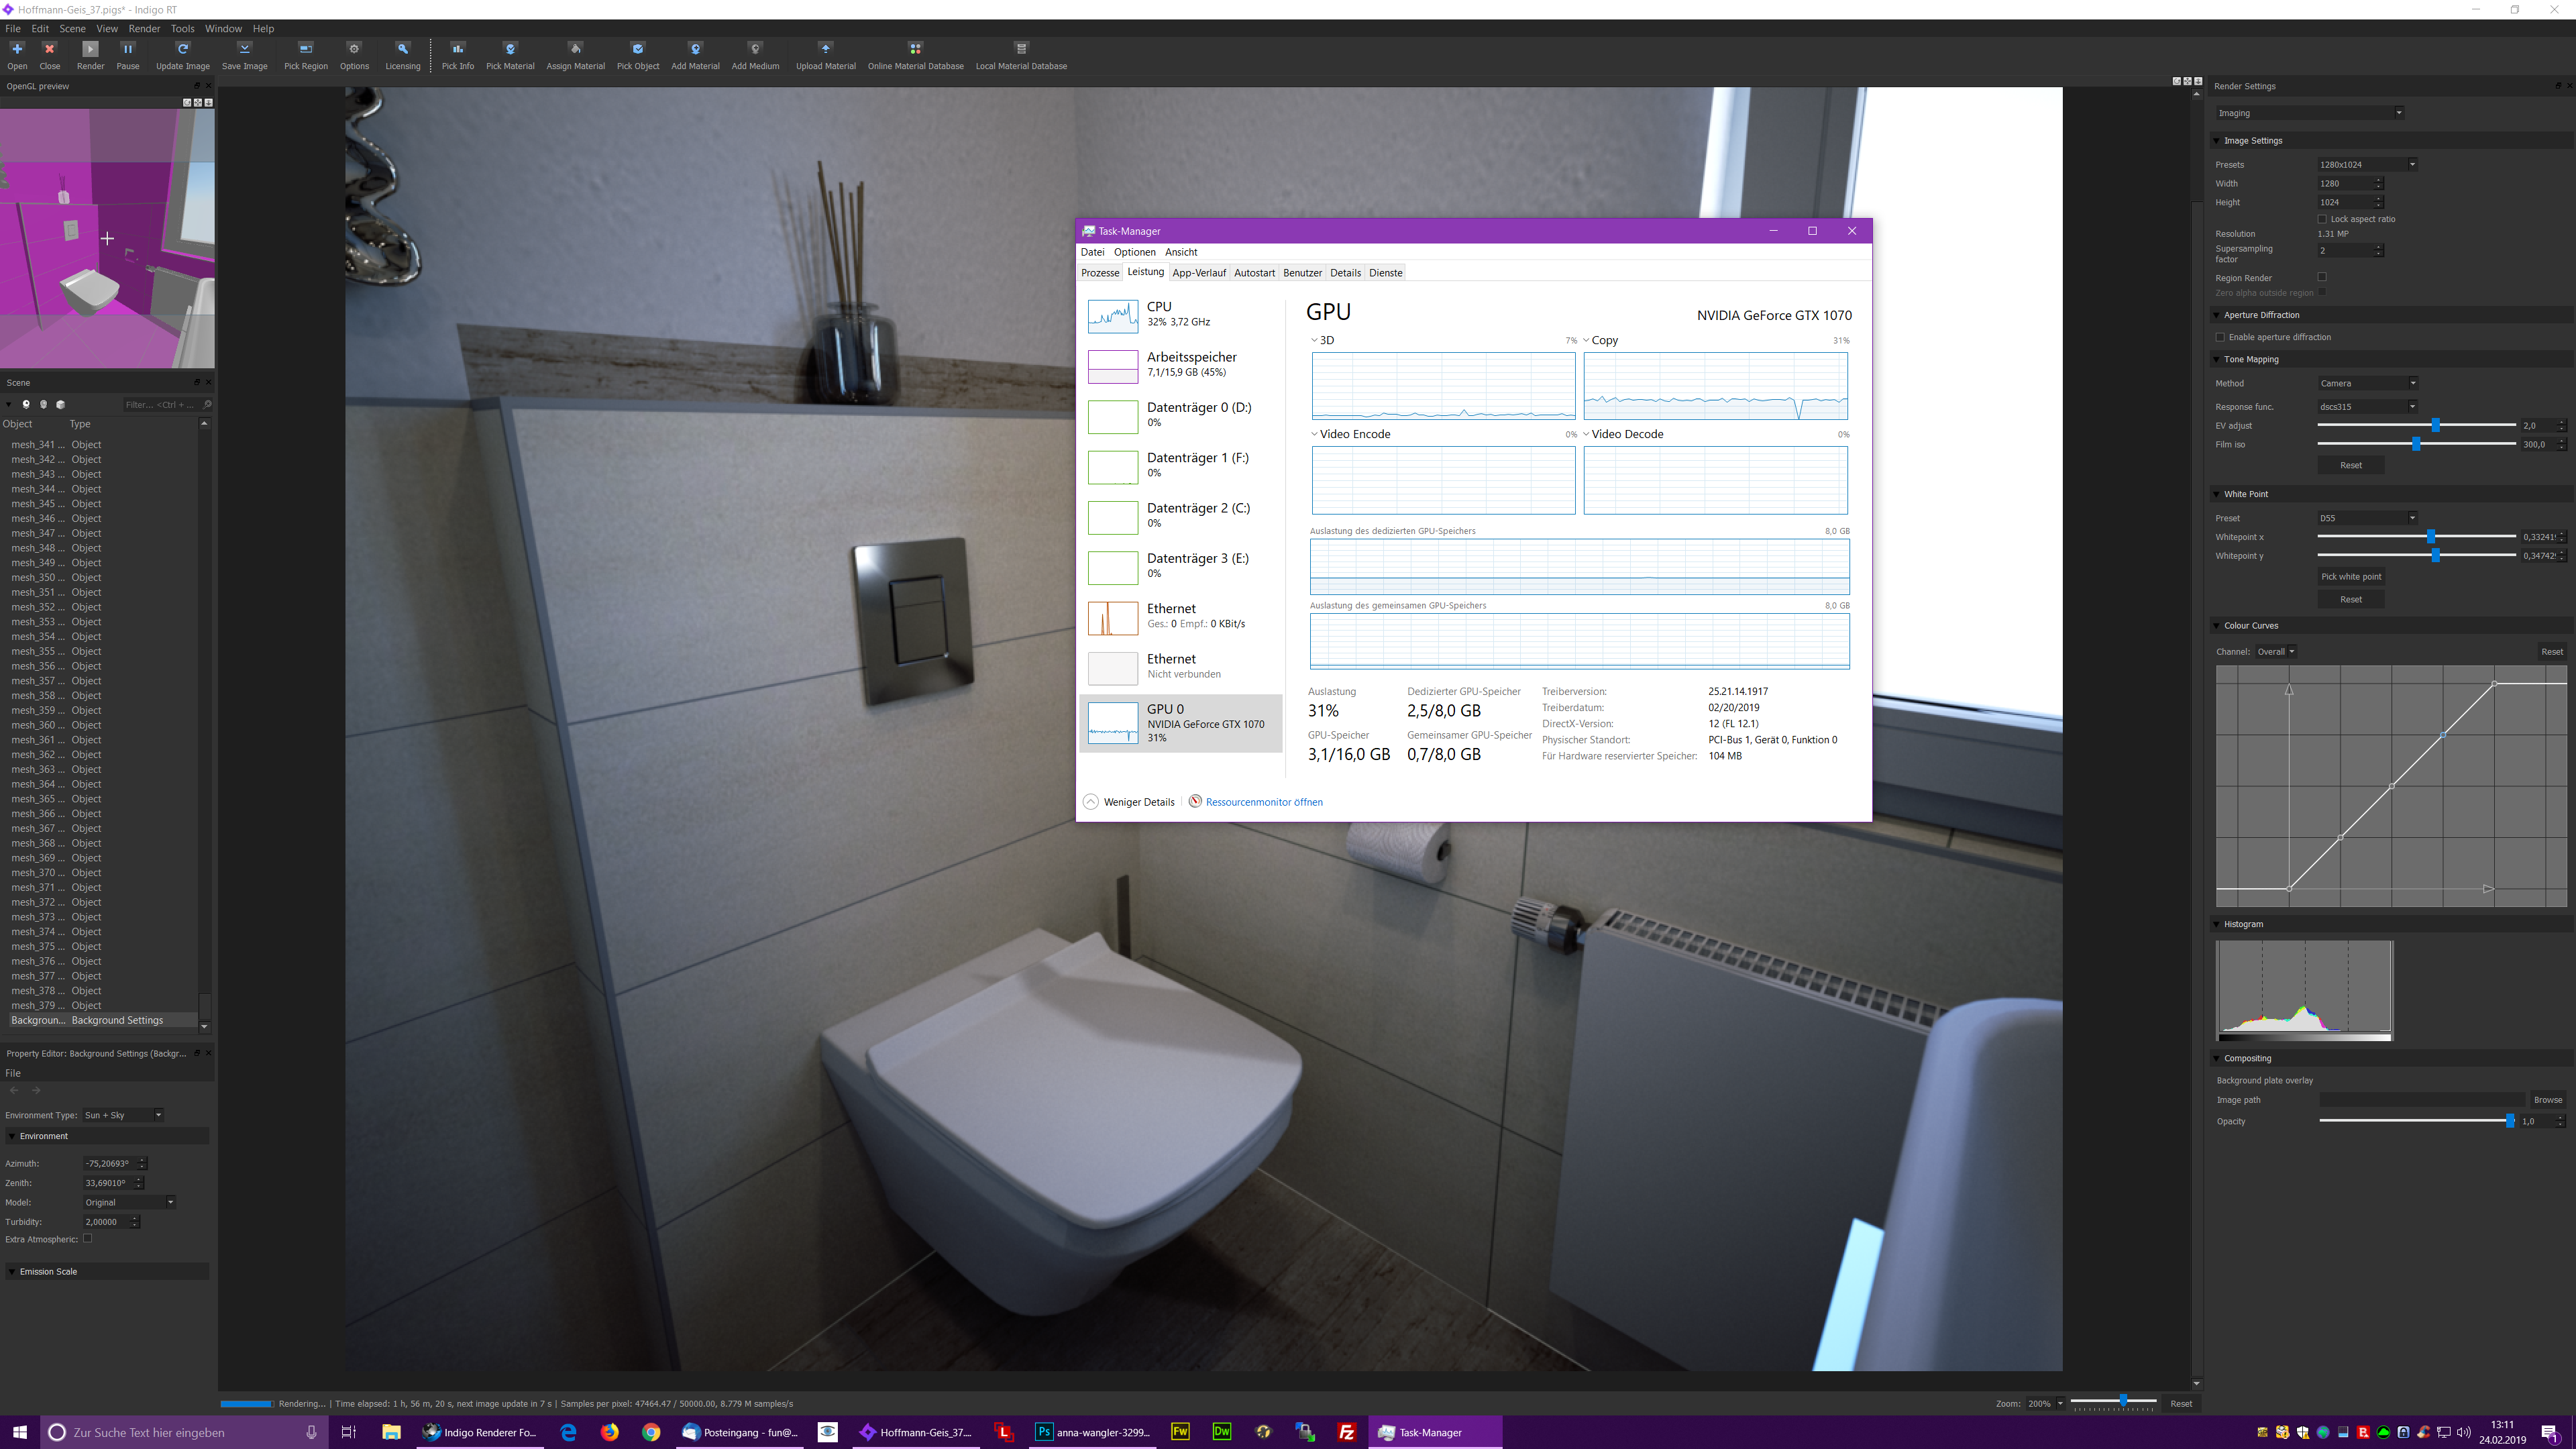2576x1449 pixels.
Task: Open the Render menu
Action: [x=144, y=28]
